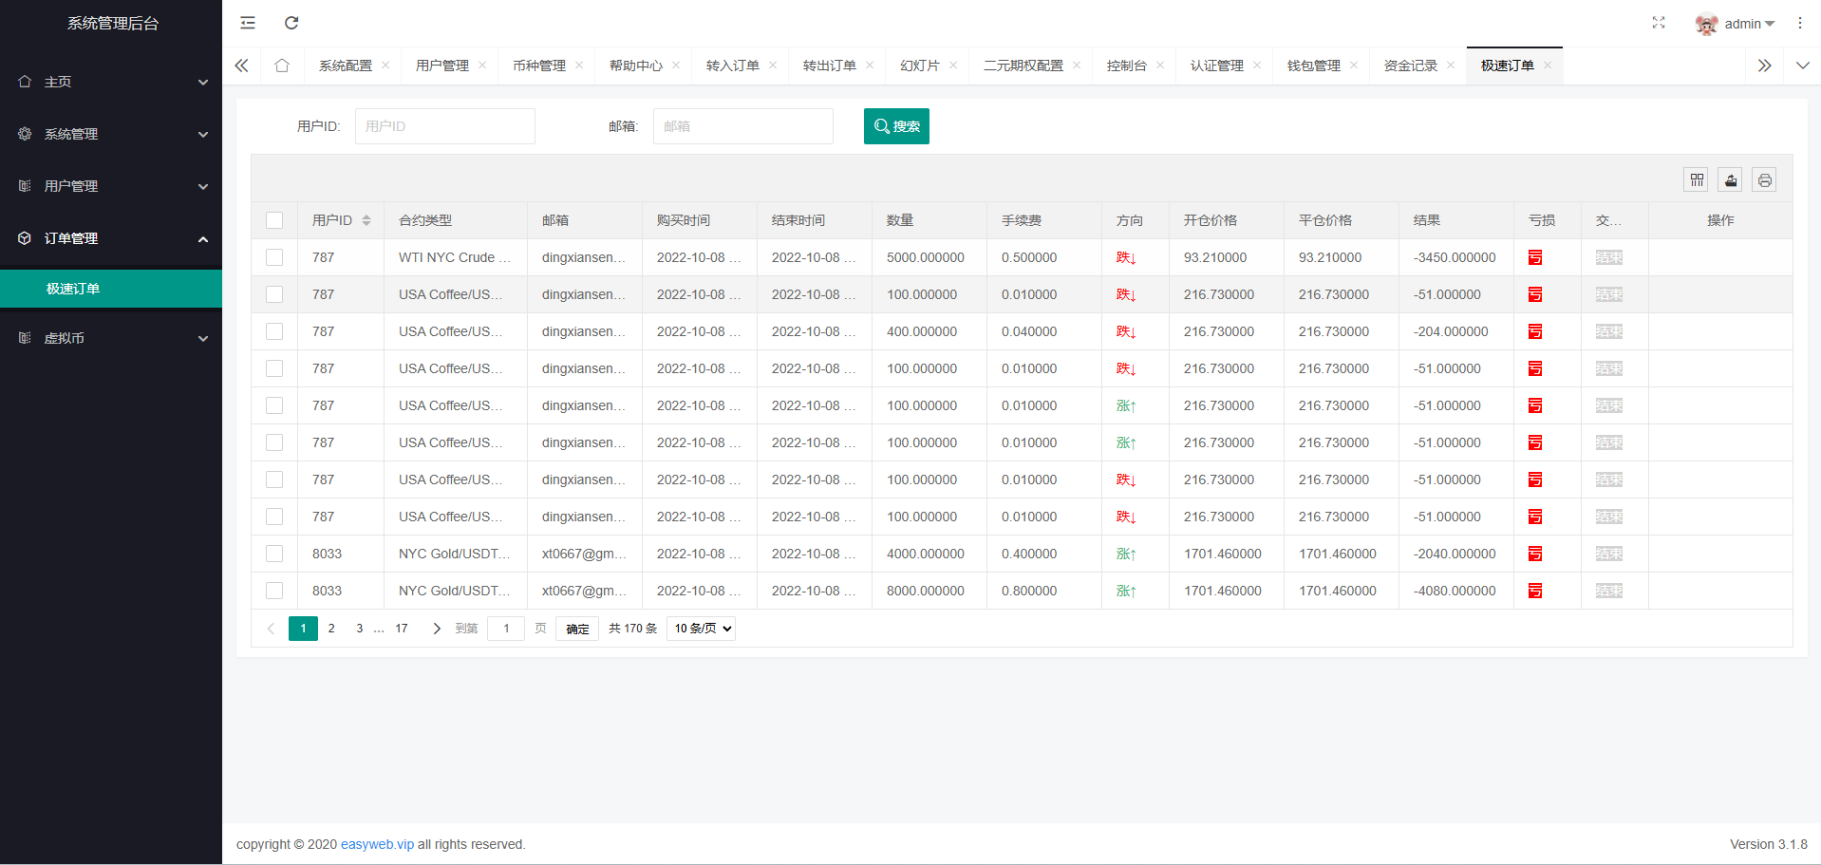
Task: Click the red loss icon in first row
Action: coord(1534,257)
